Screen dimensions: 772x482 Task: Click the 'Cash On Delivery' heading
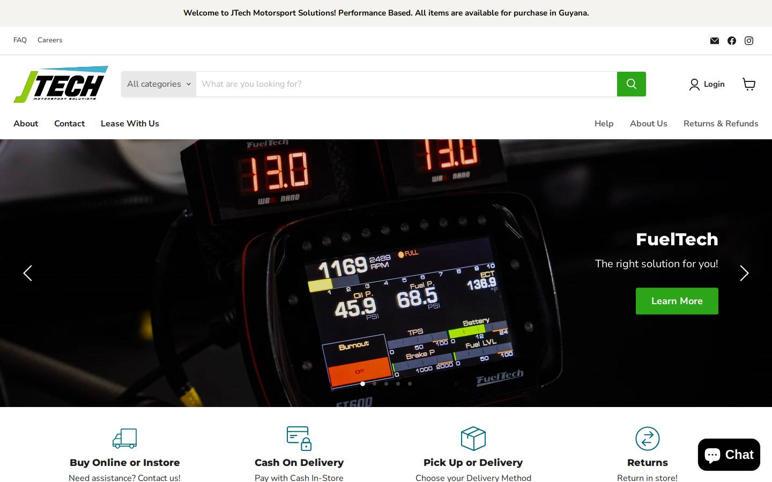(x=299, y=463)
